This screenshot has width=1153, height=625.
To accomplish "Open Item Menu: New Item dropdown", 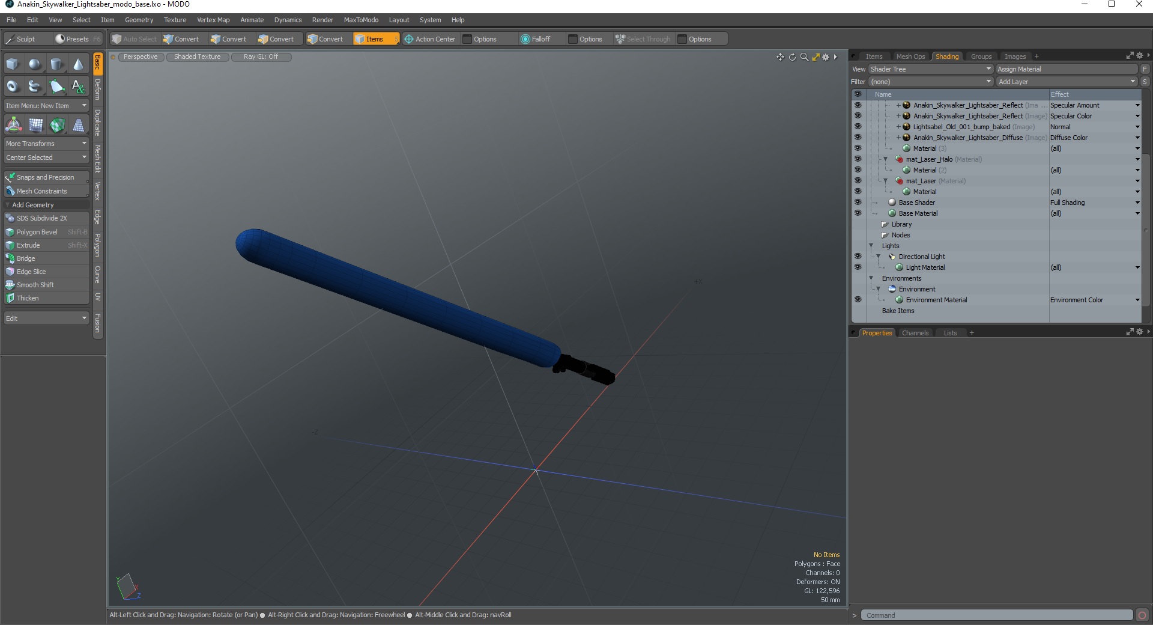I will 46,106.
